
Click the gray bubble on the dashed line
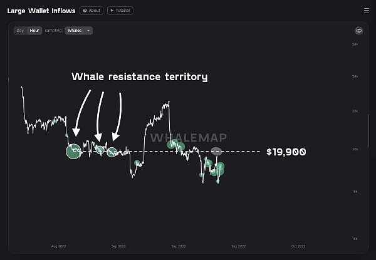tap(216, 152)
